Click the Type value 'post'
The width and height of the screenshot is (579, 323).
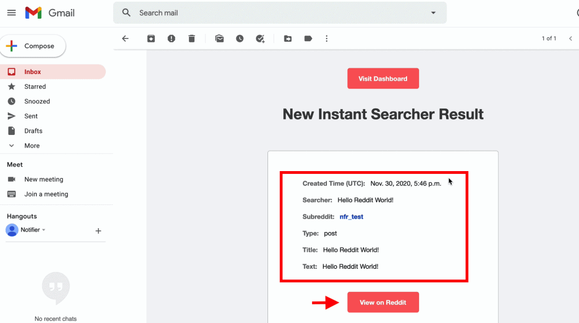[330, 233]
